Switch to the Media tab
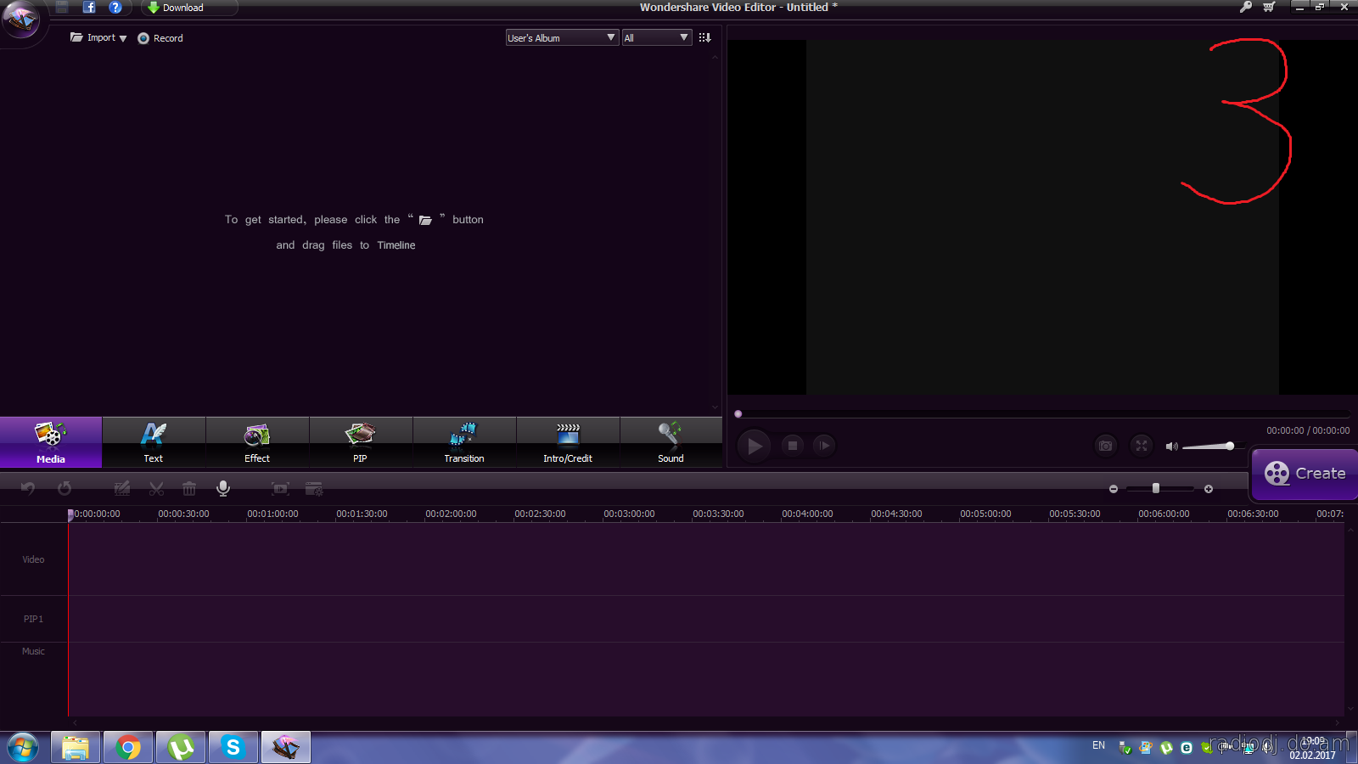The width and height of the screenshot is (1358, 764). coord(51,442)
